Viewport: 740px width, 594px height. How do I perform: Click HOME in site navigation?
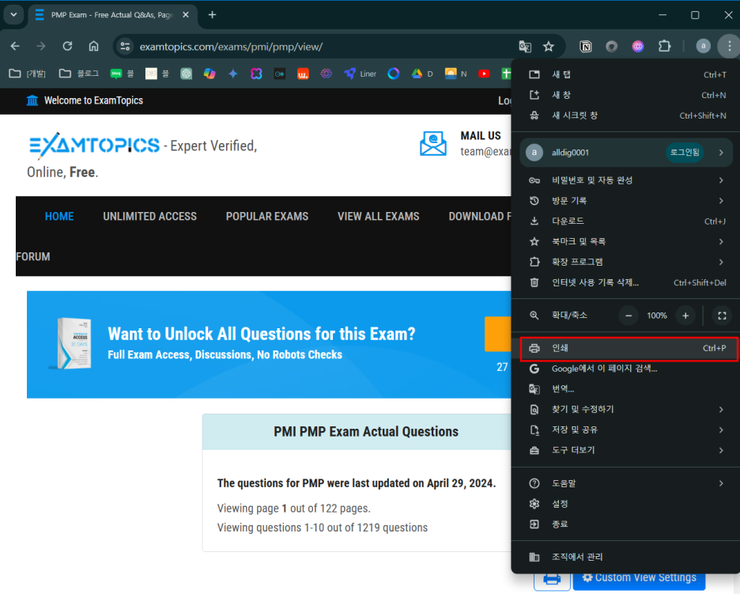(x=59, y=216)
